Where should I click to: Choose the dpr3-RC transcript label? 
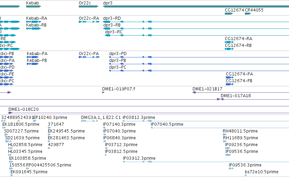114,32
